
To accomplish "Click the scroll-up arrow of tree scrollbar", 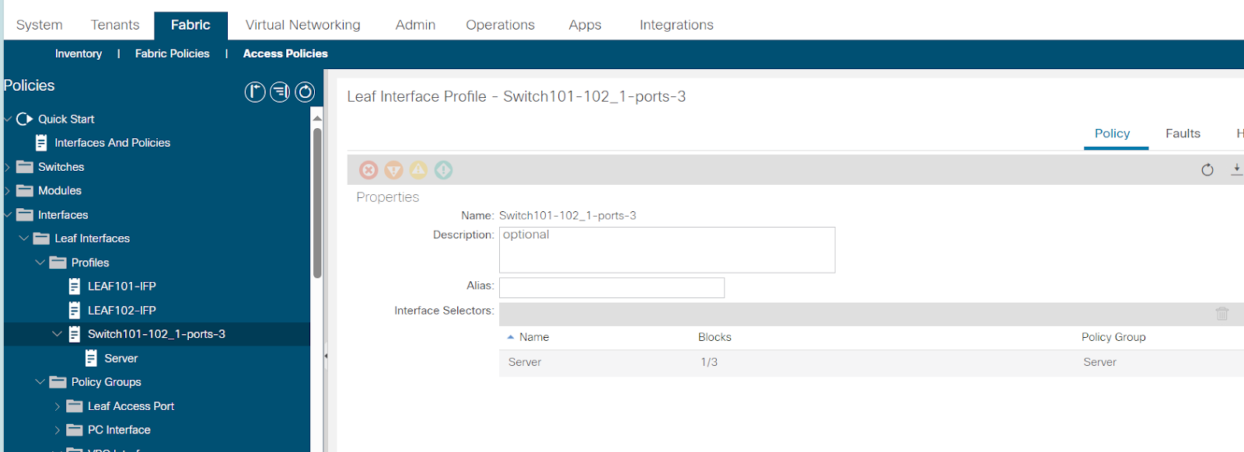I will coord(317,118).
